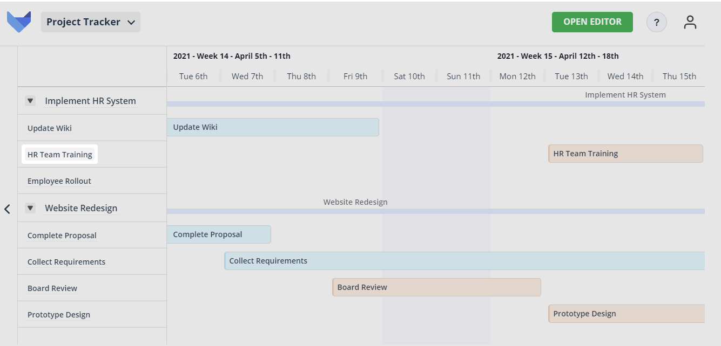
Task: Click the Mon 12th day header
Action: (517, 76)
